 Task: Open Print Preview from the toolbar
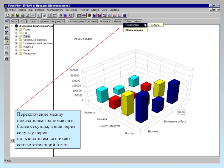[27, 15]
